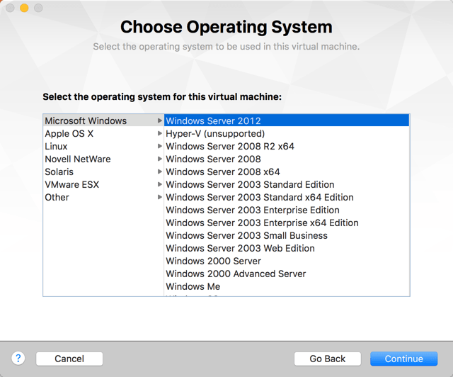Select Windows 2000 Advanced Server
Viewport: 453px width, 377px height.
(x=236, y=274)
